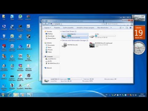
Task: Open the User folder desktop icon
Action: [x=4, y=17]
